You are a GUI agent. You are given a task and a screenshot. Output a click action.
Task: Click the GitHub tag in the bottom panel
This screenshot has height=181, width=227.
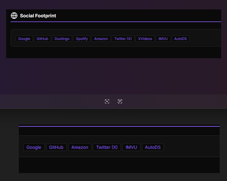(x=56, y=147)
